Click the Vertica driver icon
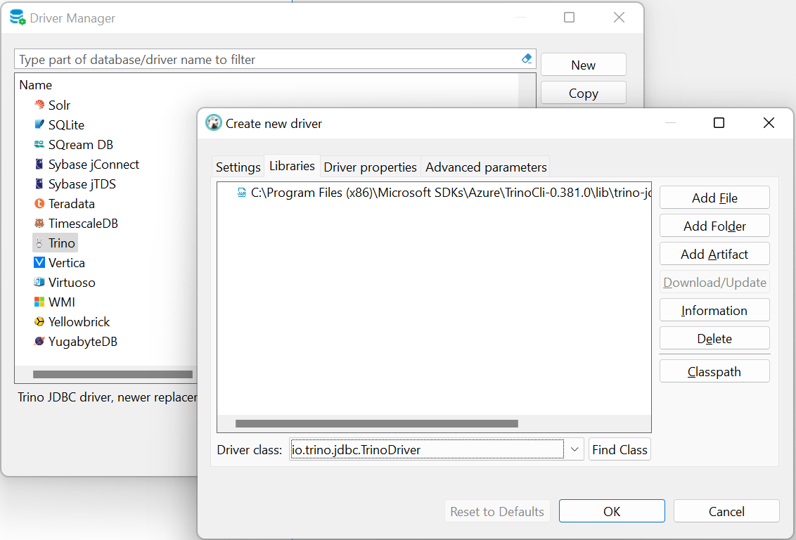Viewport: 796px width, 540px height. tap(39, 262)
